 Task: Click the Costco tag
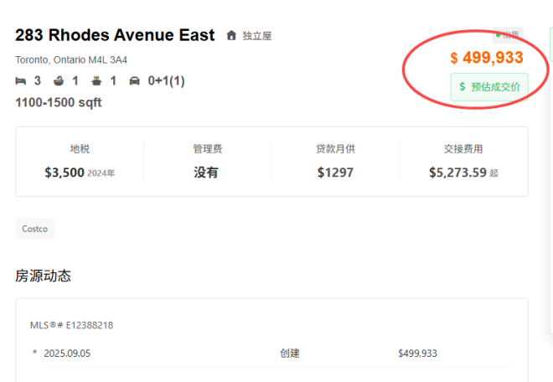(35, 229)
